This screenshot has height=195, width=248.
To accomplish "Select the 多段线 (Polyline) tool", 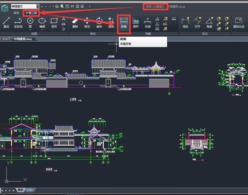I will point(18,22).
